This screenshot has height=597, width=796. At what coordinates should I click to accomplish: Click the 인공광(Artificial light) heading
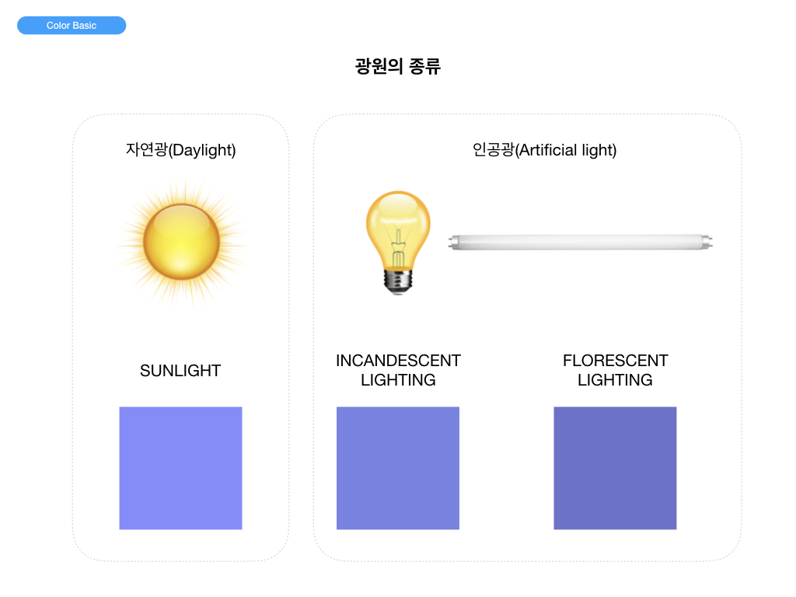(544, 150)
